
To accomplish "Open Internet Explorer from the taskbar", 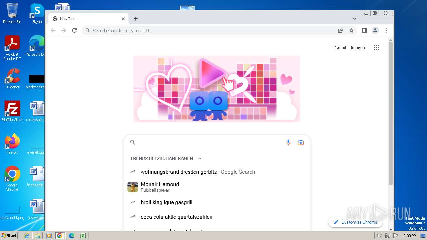I will tap(26, 236).
